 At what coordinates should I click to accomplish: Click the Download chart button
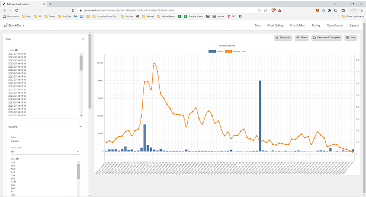[283, 37]
